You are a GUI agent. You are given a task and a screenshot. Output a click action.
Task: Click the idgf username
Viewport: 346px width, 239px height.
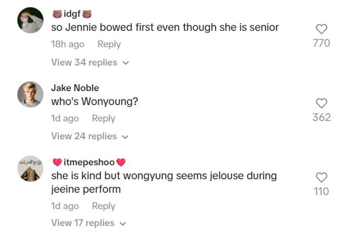tap(72, 14)
